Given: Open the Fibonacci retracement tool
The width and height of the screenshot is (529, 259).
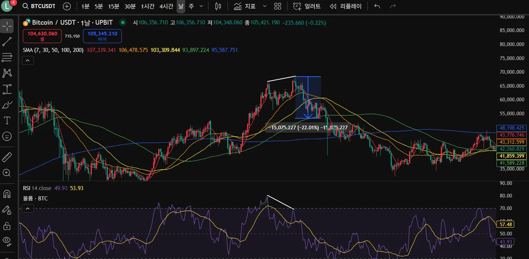Looking at the screenshot, I should [7, 57].
